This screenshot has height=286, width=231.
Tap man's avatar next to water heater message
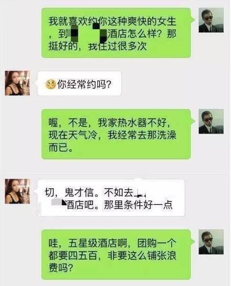pyautogui.click(x=211, y=121)
